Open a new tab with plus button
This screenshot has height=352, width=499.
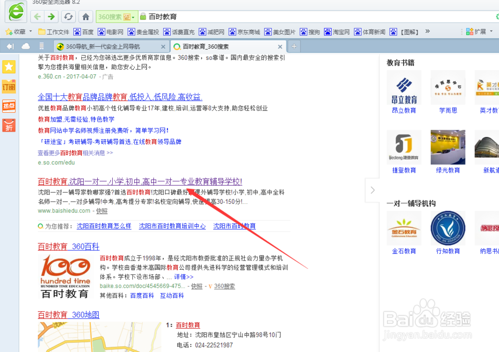pyautogui.click(x=294, y=46)
